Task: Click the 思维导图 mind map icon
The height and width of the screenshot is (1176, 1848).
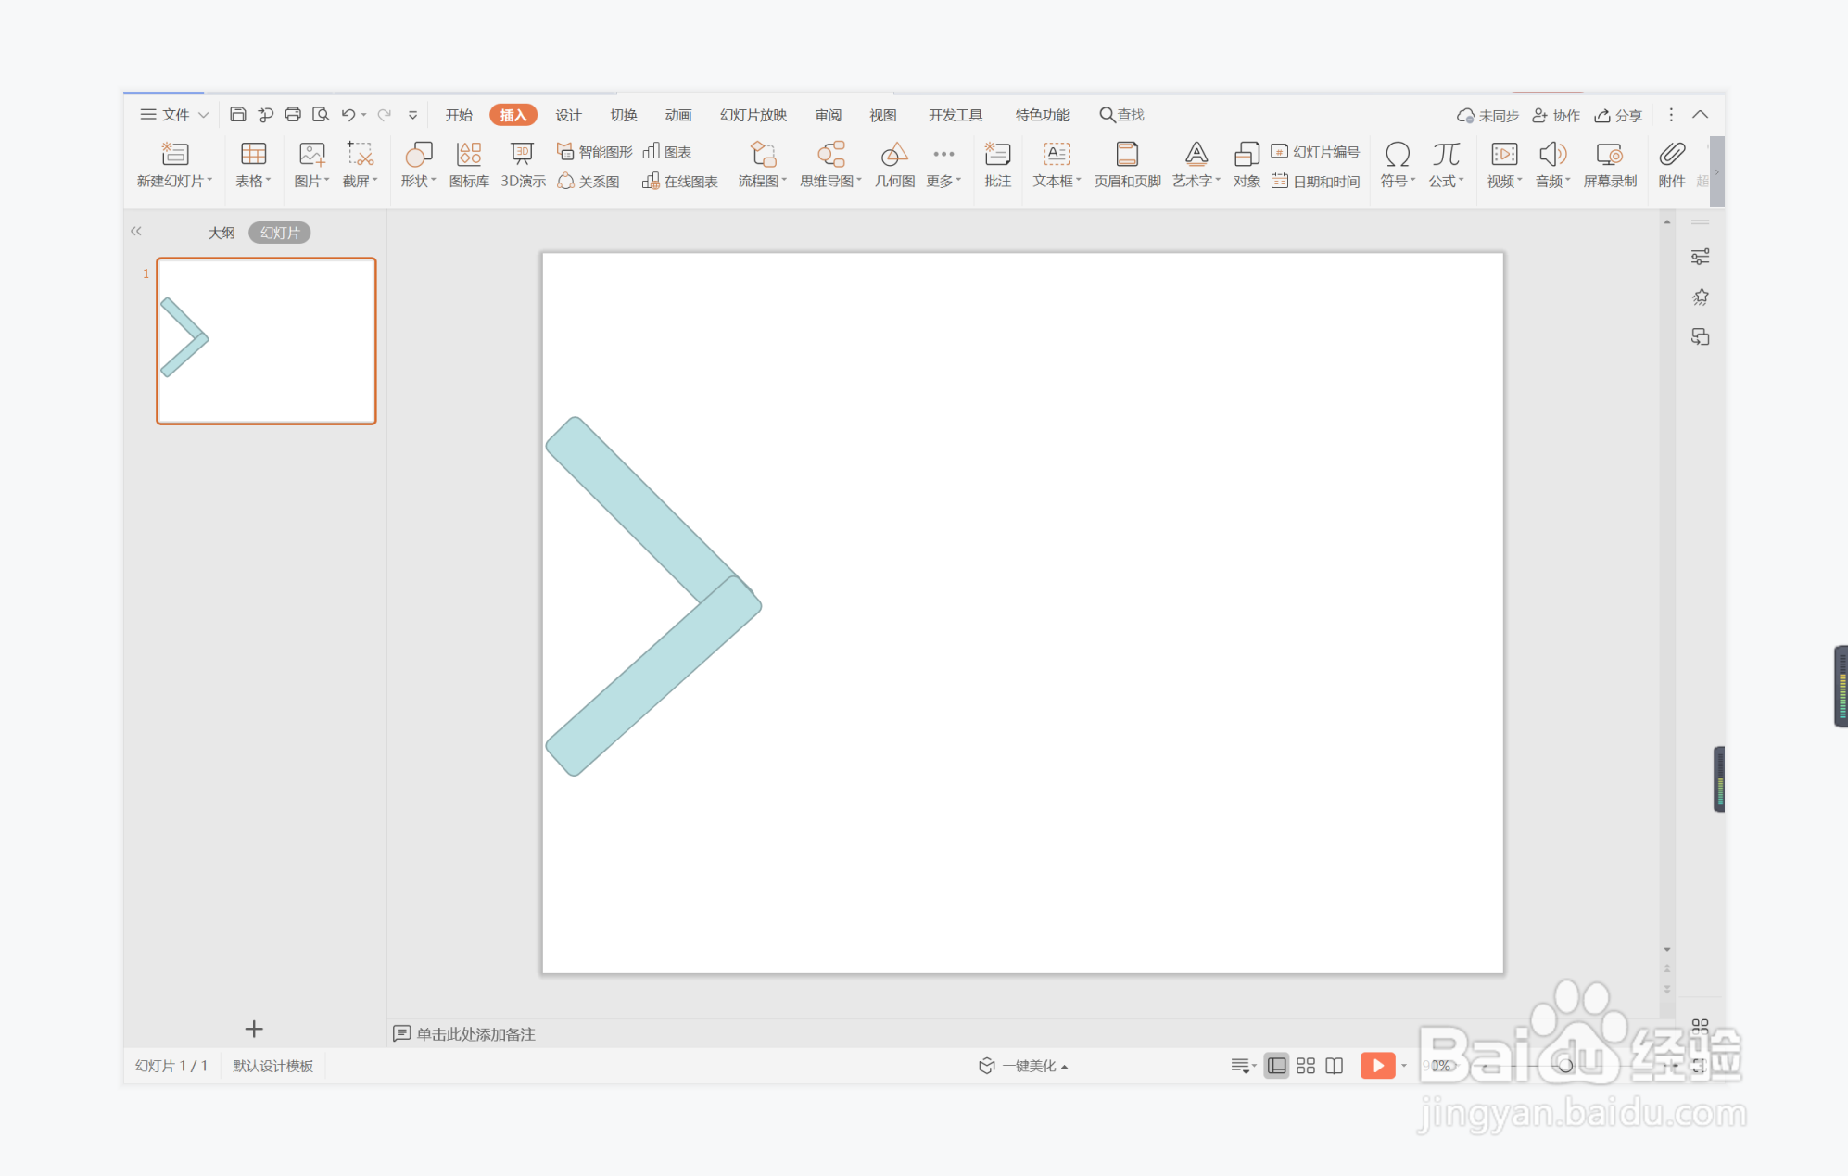Action: pyautogui.click(x=831, y=154)
